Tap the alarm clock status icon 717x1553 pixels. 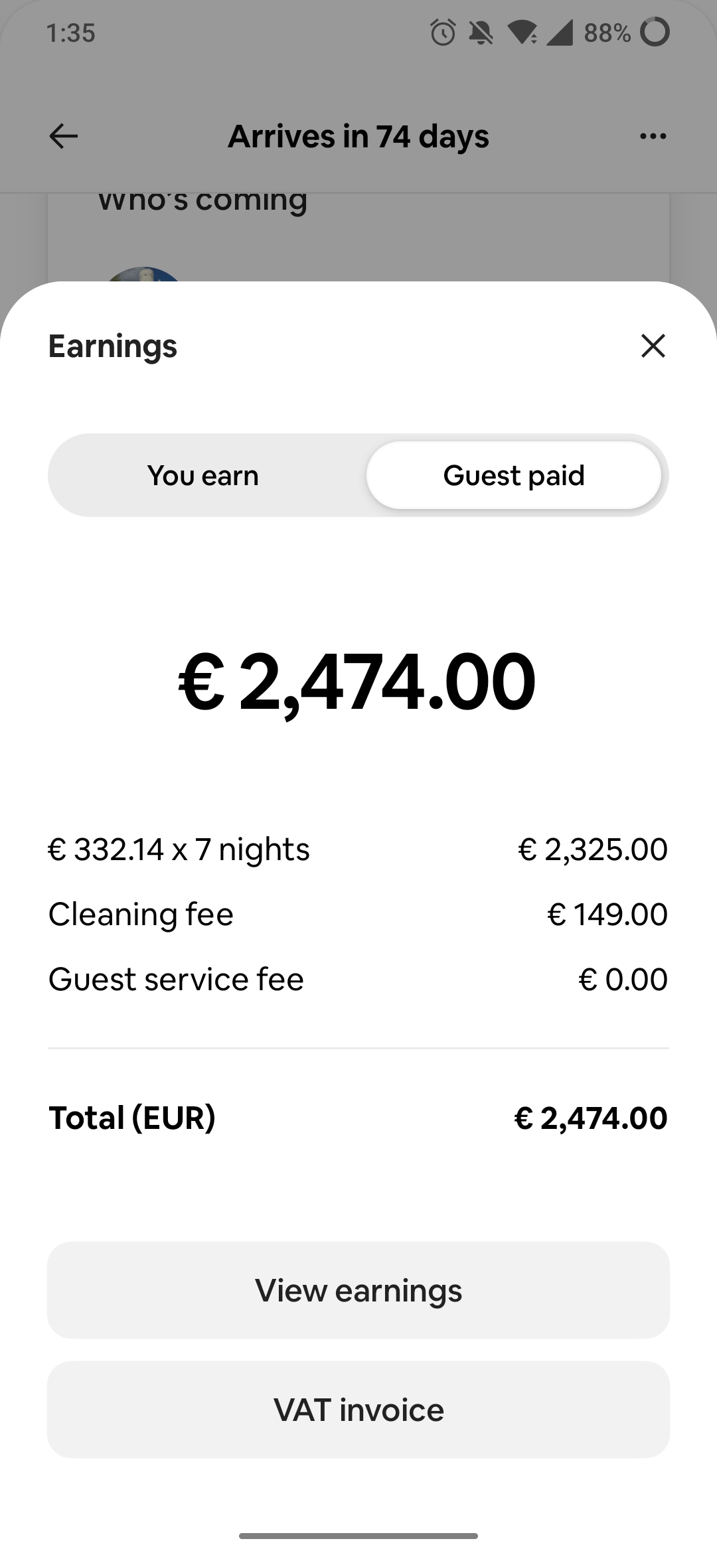pos(443,33)
